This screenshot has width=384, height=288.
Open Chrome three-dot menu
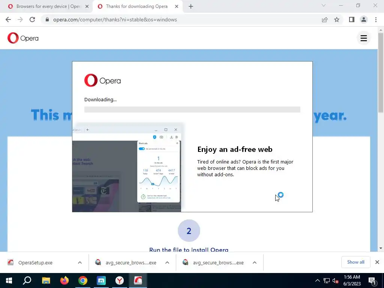coord(376,19)
